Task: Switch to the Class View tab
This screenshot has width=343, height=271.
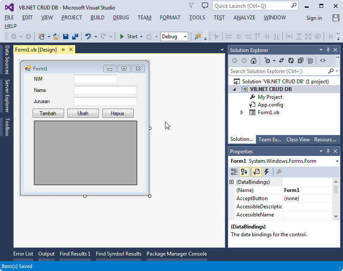Action: pos(298,140)
